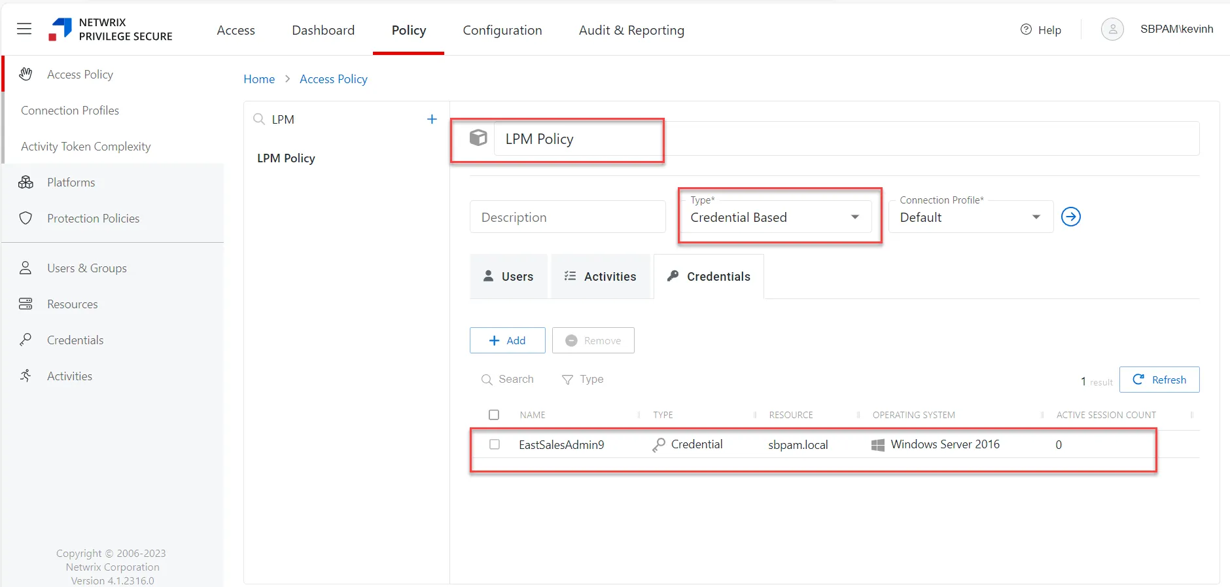Click the Description input field

point(568,217)
